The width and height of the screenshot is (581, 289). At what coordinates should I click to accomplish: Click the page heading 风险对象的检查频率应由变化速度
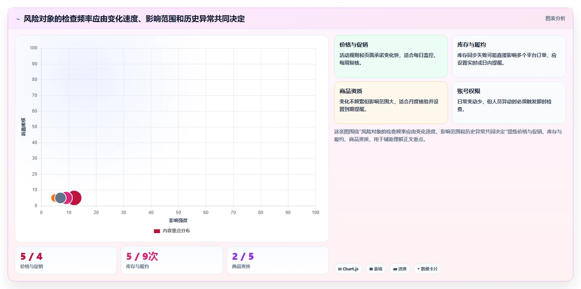(x=134, y=19)
